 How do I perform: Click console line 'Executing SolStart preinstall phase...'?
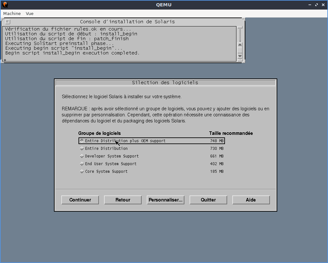tap(59, 43)
